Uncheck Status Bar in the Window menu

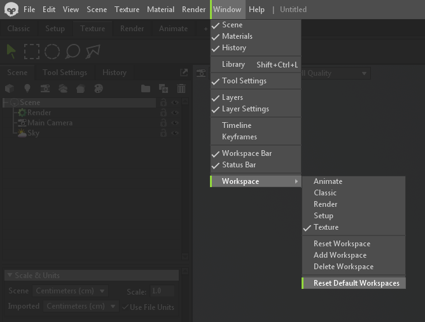[x=239, y=165]
